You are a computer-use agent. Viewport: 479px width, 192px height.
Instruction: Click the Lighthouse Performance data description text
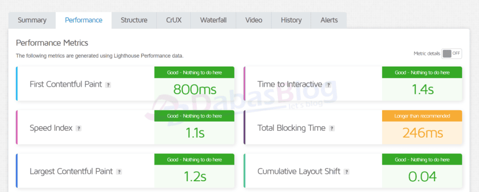pos(100,56)
